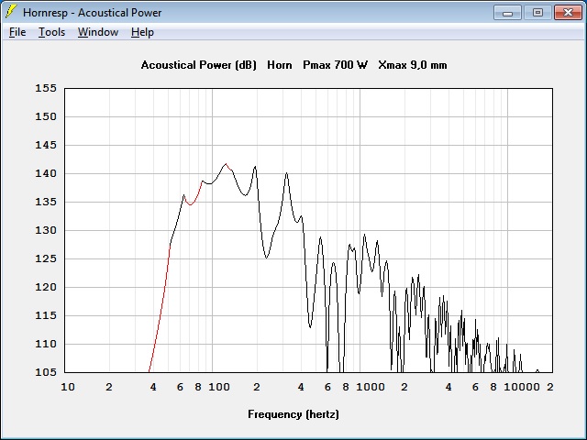587x440 pixels.
Task: Minimize the Hornresp window
Action: 507,13
